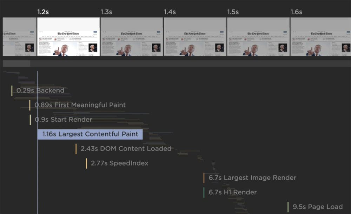Select the 1.3s filmstrip thumbnail
Image resolution: width=351 pixels, height=214 pixels.
tap(132, 37)
